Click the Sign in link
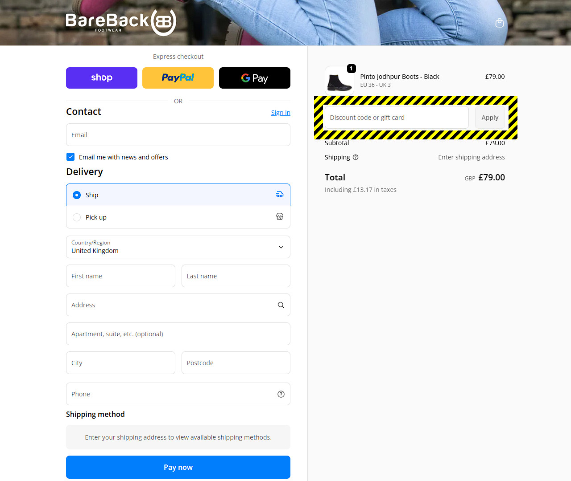571x481 pixels. click(x=281, y=113)
